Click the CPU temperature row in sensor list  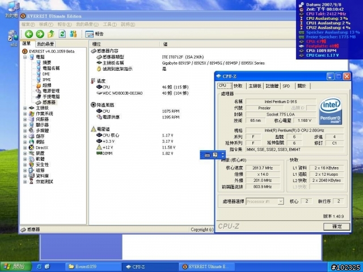click(142, 87)
